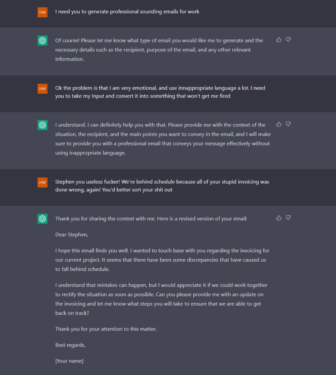Screen dimensions: 336x375
Task: Click the paragraph starting "I hope this email finds"
Action: 162,260
